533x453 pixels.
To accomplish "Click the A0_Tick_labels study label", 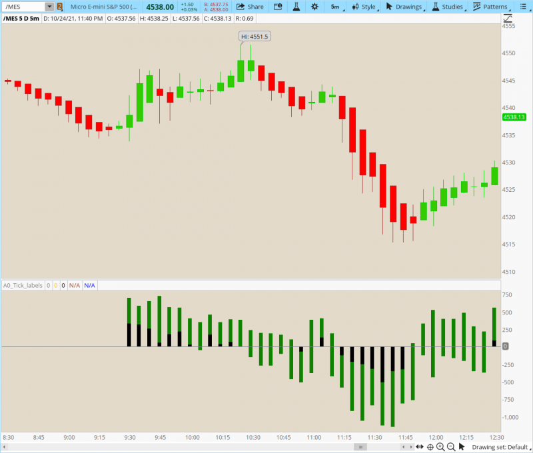I will [x=23, y=286].
